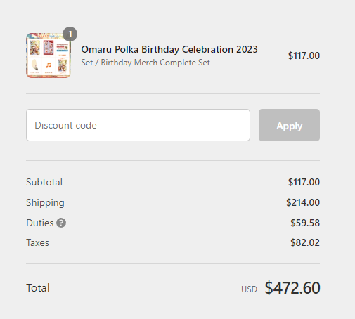Image resolution: width=355 pixels, height=319 pixels.
Task: Click the quantity badge on product thumbnail
Action: point(70,34)
